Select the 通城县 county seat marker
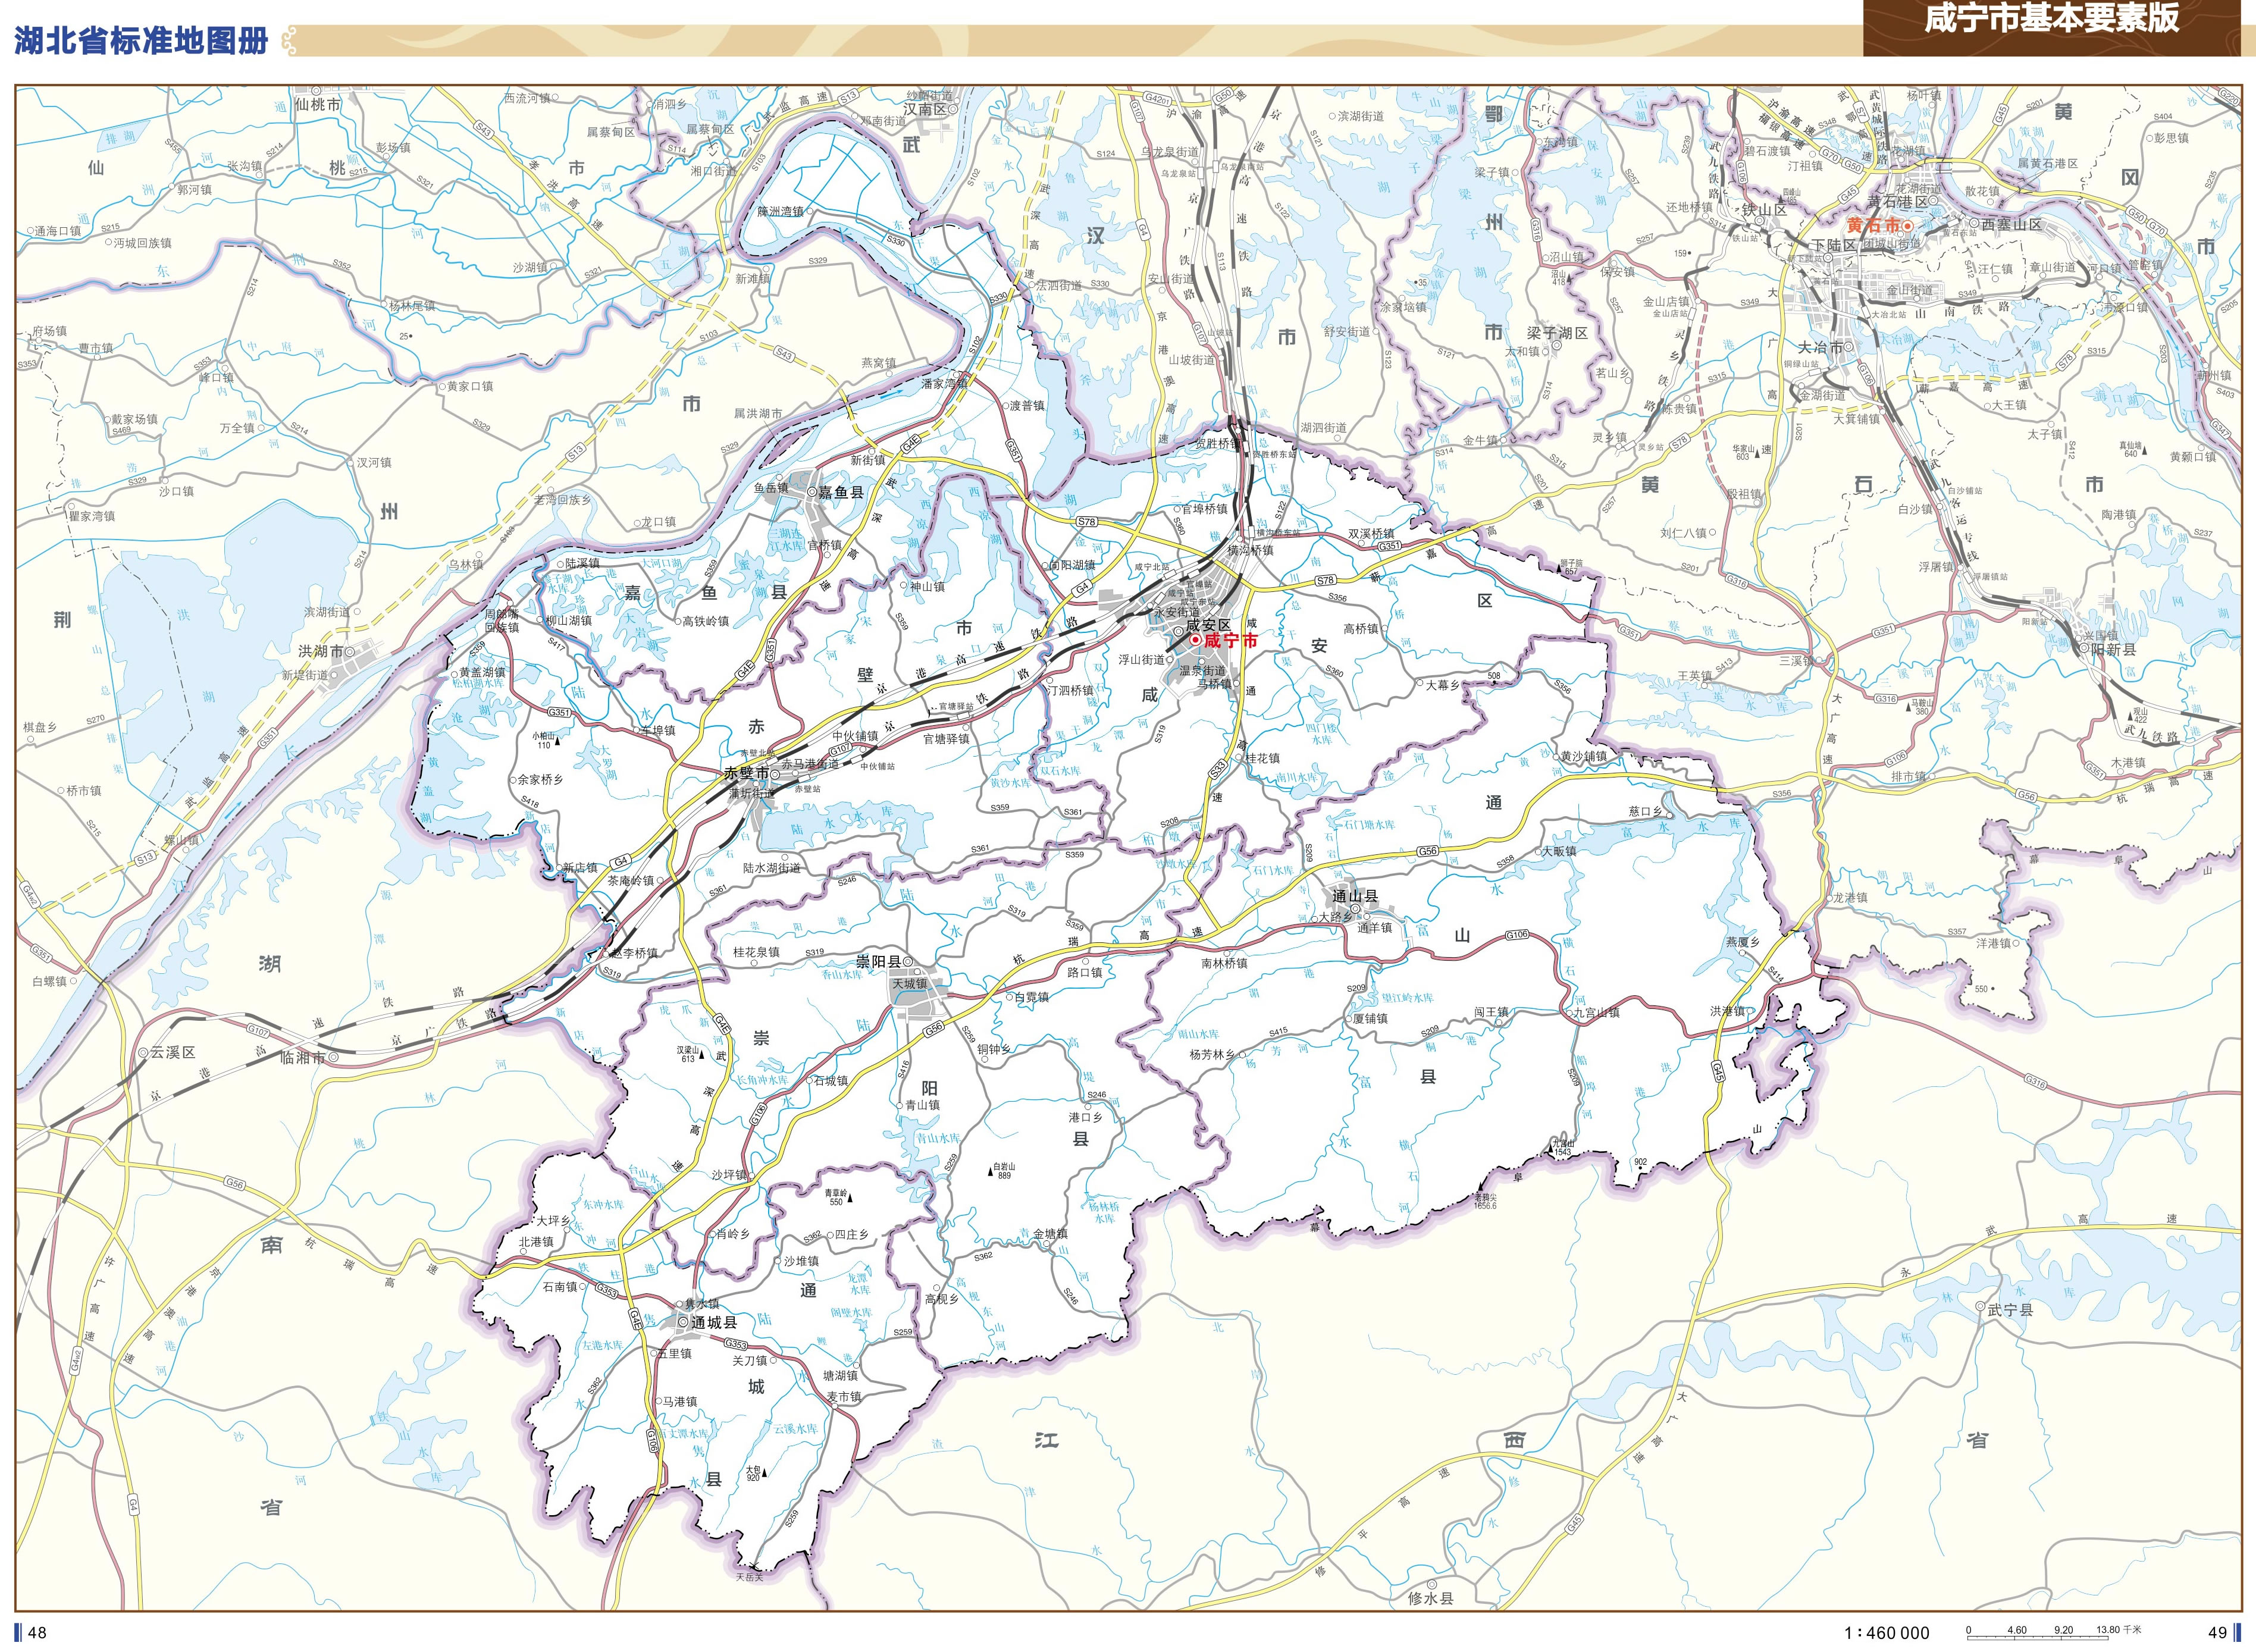The height and width of the screenshot is (1652, 2256). click(x=684, y=1322)
